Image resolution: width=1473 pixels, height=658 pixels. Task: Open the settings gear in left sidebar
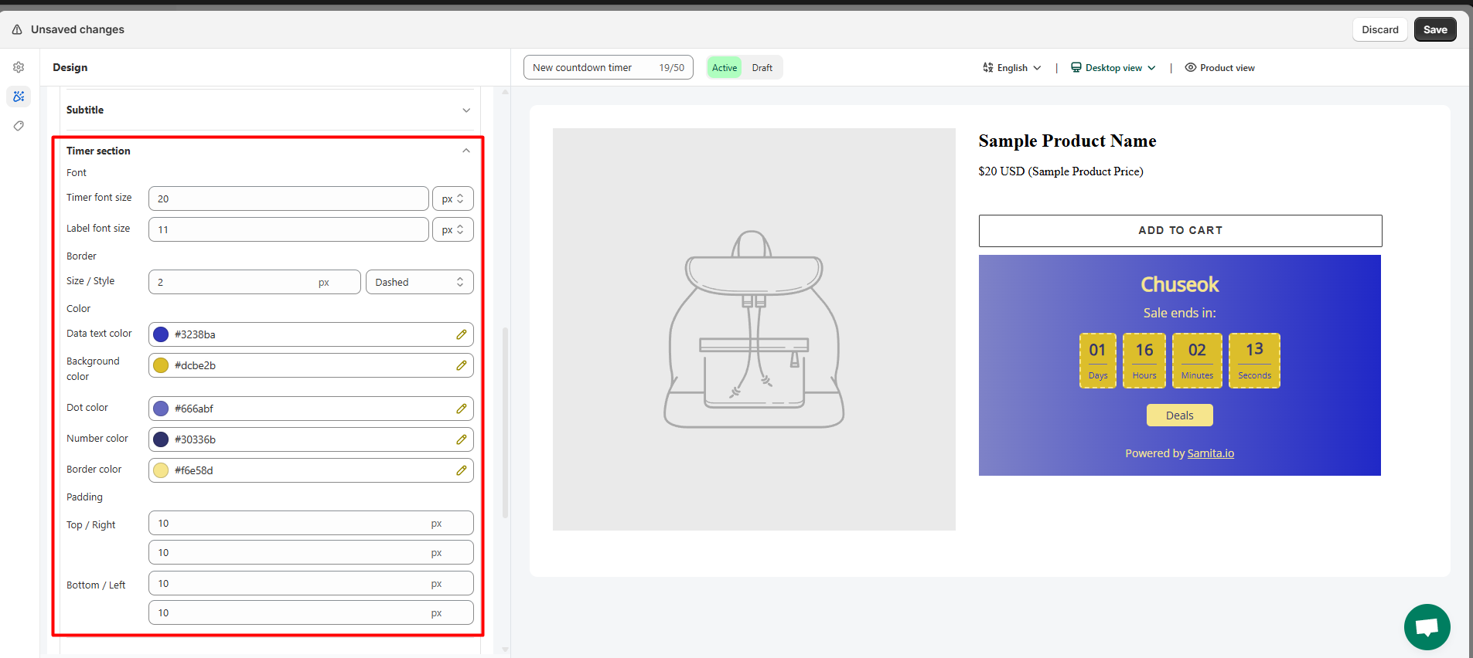pos(19,67)
